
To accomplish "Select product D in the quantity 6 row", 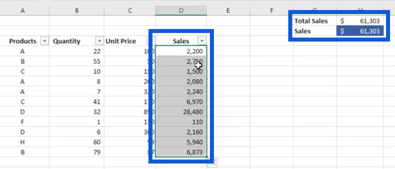I will (23, 132).
